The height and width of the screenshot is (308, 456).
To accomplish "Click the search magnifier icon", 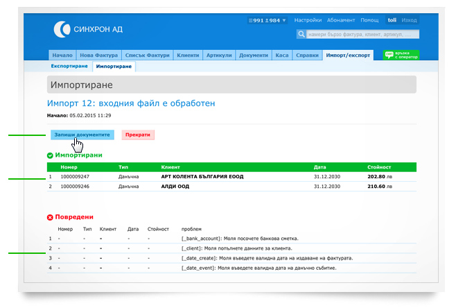I will point(301,33).
